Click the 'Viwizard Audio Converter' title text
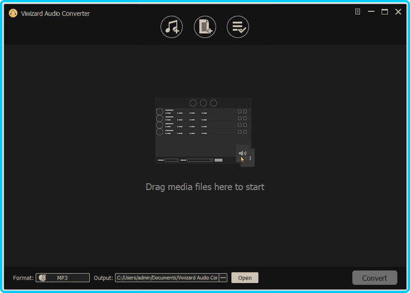Screen dimensions: 410x293 click(x=55, y=14)
